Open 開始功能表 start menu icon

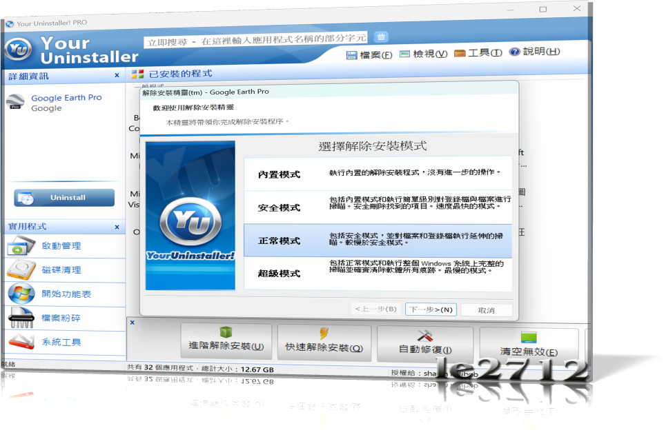(21, 294)
